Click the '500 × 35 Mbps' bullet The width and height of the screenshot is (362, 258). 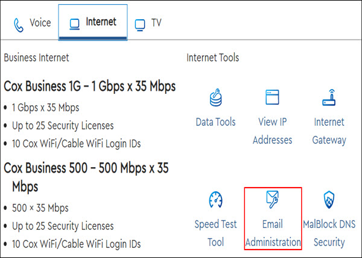pyautogui.click(x=40, y=208)
